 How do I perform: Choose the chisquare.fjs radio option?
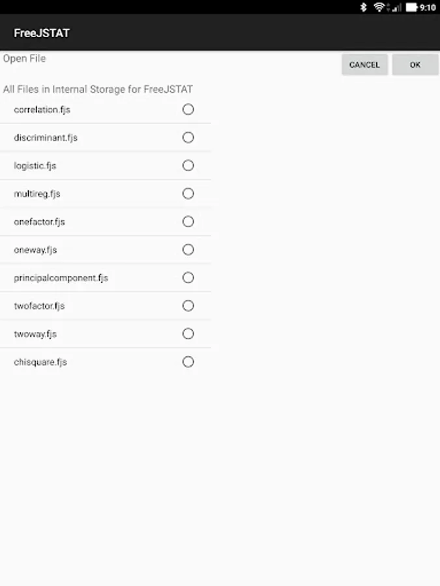[188, 361]
